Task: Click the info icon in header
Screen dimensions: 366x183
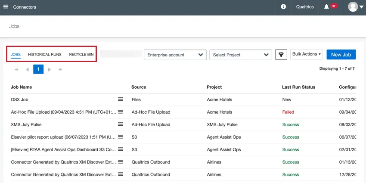Action: click(283, 7)
